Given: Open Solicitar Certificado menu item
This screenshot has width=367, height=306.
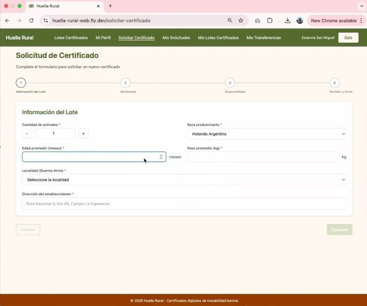Looking at the screenshot, I should pyautogui.click(x=136, y=38).
